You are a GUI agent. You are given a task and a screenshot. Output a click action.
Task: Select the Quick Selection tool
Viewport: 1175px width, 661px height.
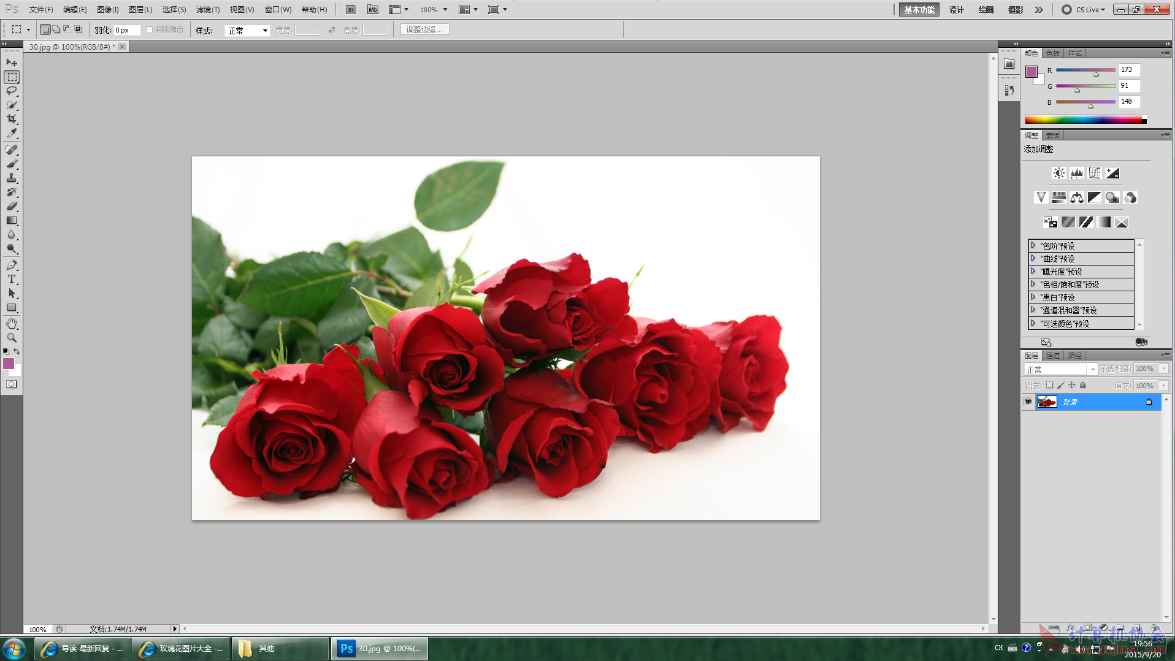tap(12, 105)
